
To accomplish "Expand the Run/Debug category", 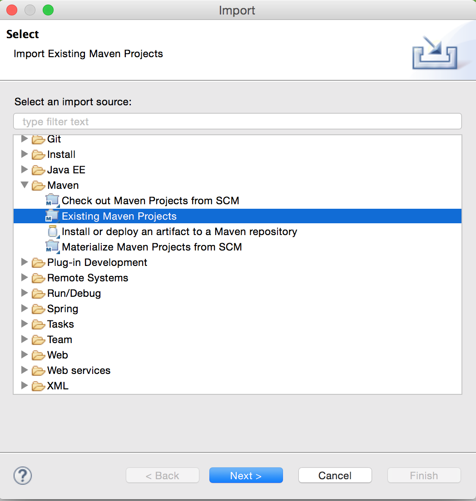I will (x=25, y=293).
